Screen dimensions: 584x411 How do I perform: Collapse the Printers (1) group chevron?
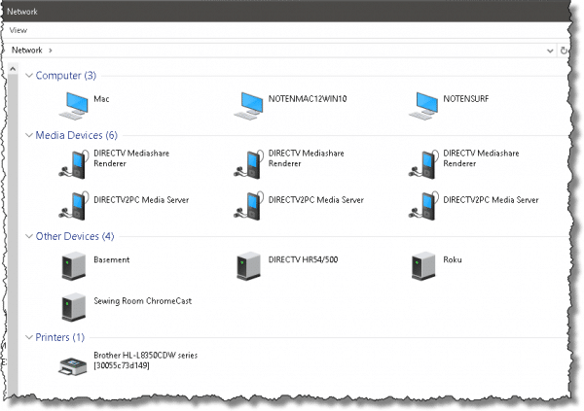tap(29, 337)
